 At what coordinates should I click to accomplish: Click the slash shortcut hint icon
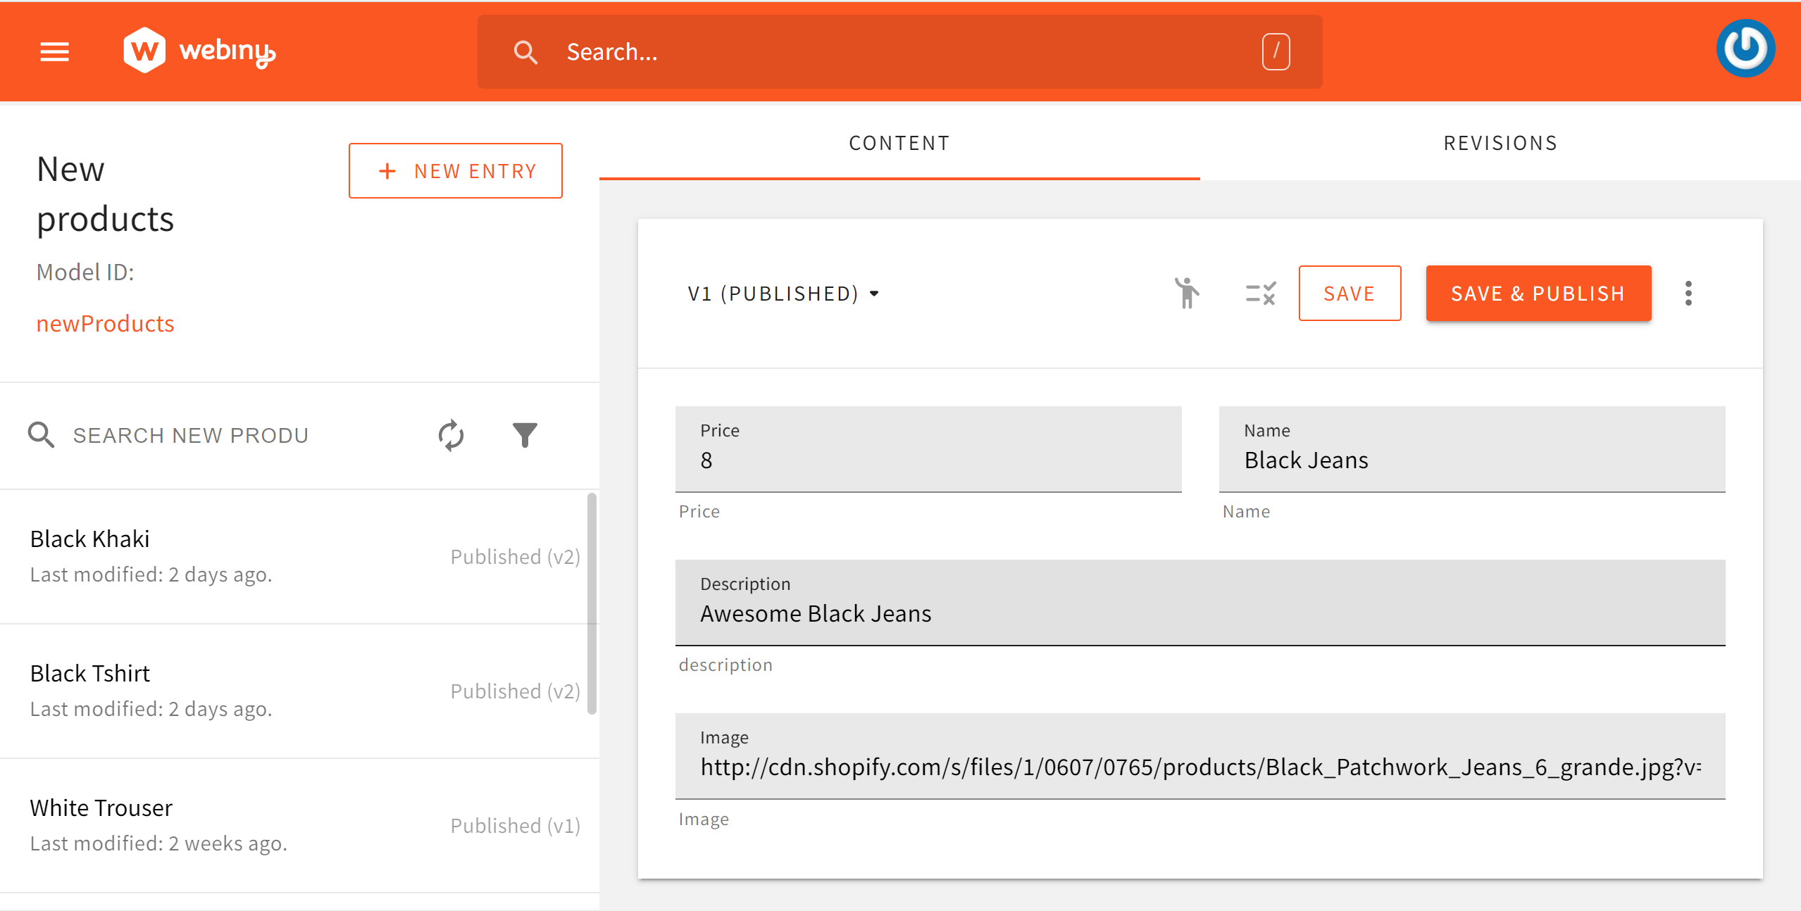coord(1276,52)
